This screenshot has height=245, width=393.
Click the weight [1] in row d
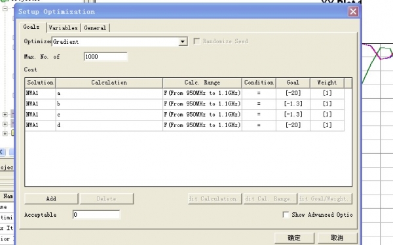click(327, 125)
